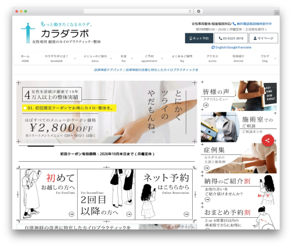Click the 初回クーポン有効期限 notice text
The width and height of the screenshot is (292, 247).
pos(107,154)
